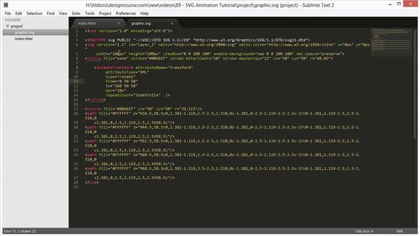
Task: Open the Selection menu
Action: coord(34,13)
